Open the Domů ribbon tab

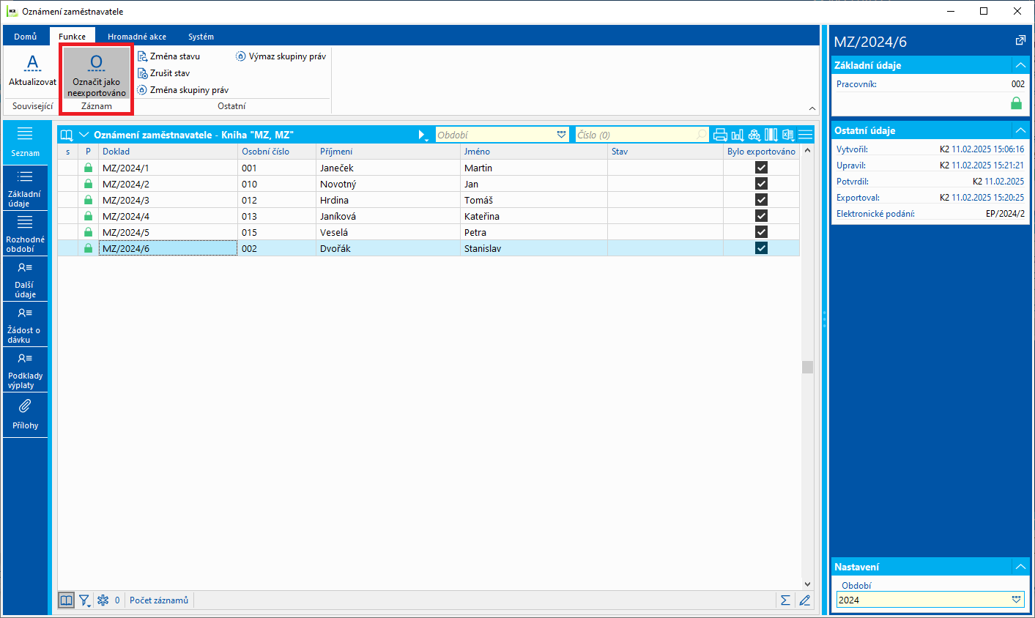tap(26, 37)
